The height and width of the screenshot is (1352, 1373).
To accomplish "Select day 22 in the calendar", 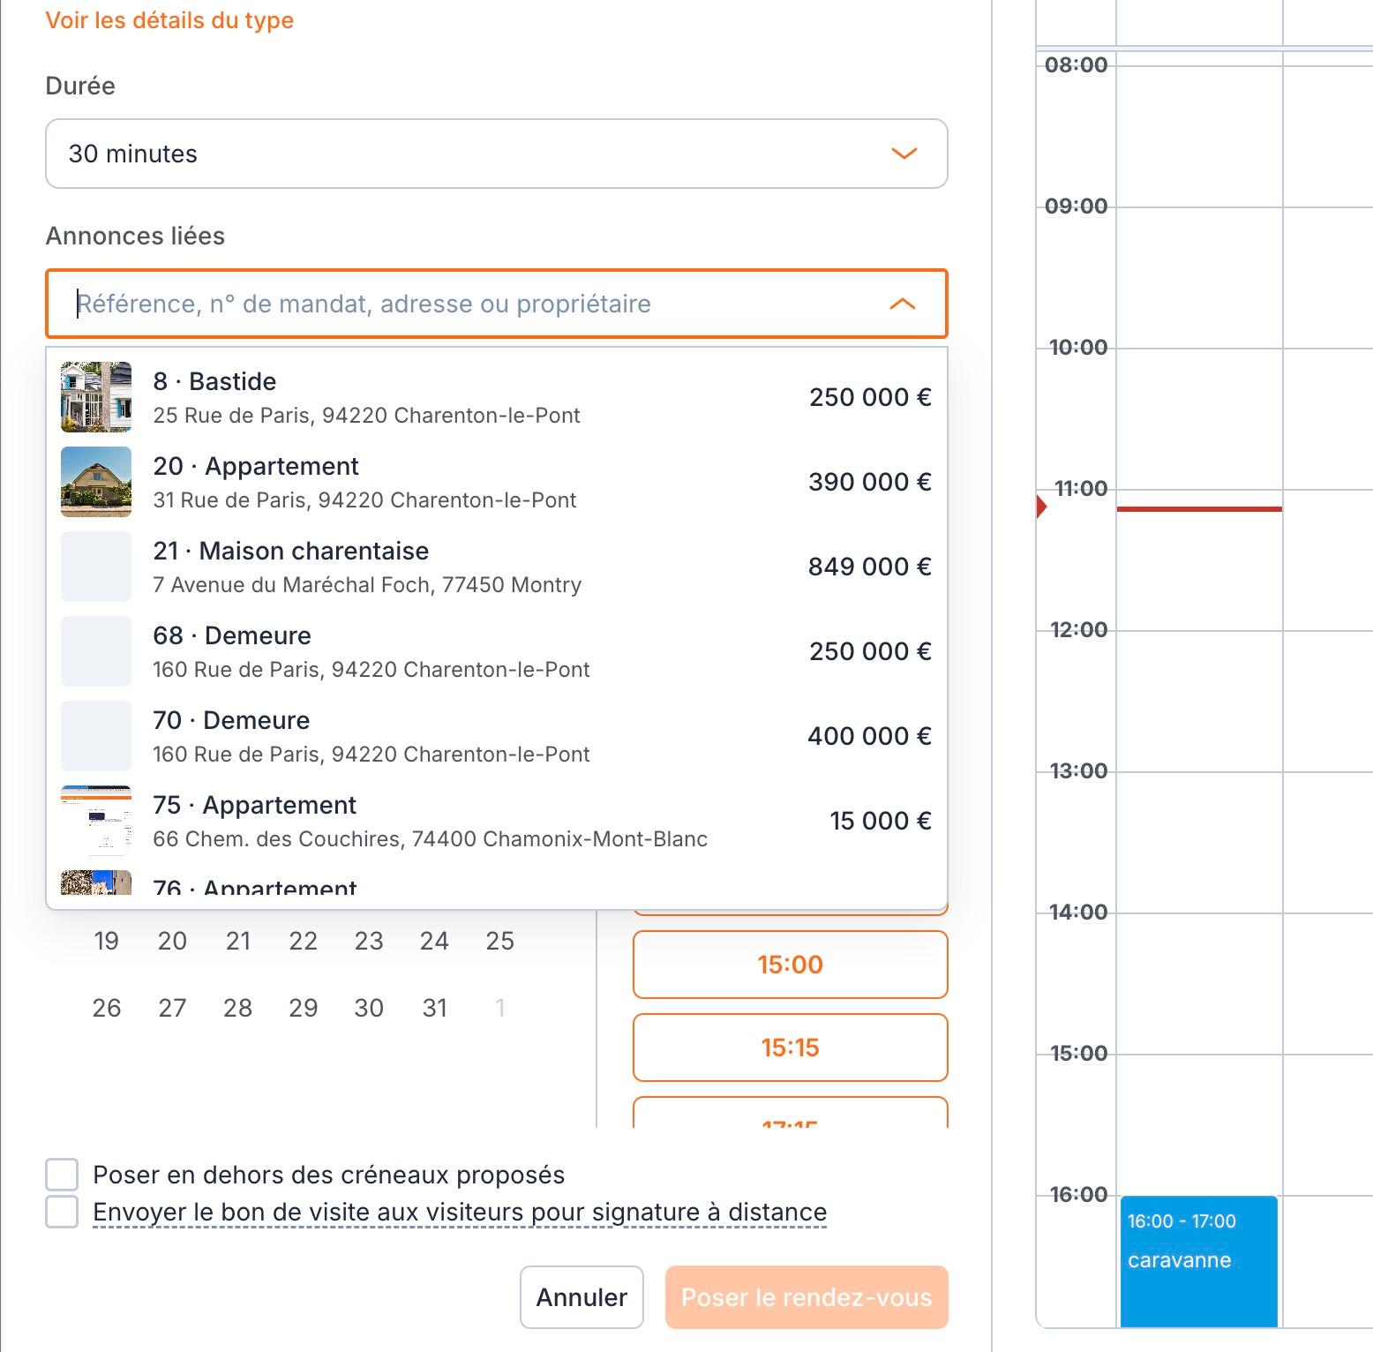I will tap(304, 941).
